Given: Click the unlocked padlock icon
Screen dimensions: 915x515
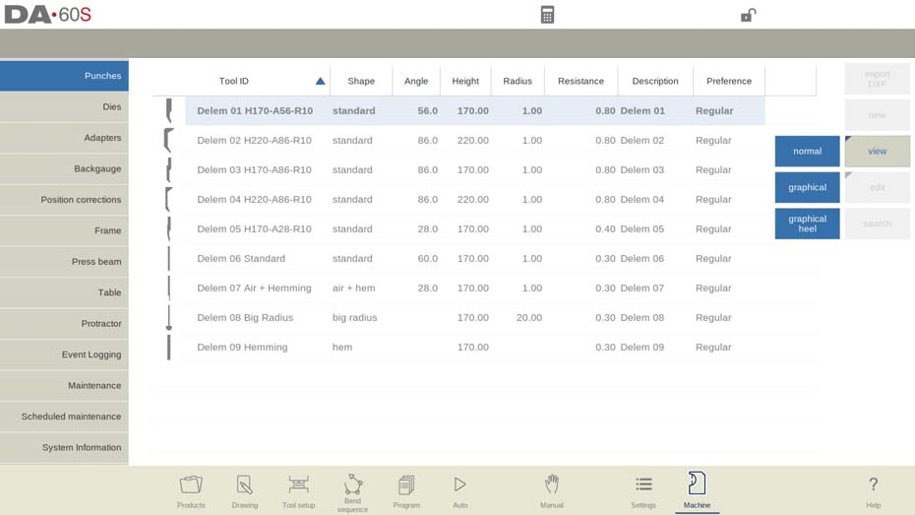Looking at the screenshot, I should click(x=748, y=15).
